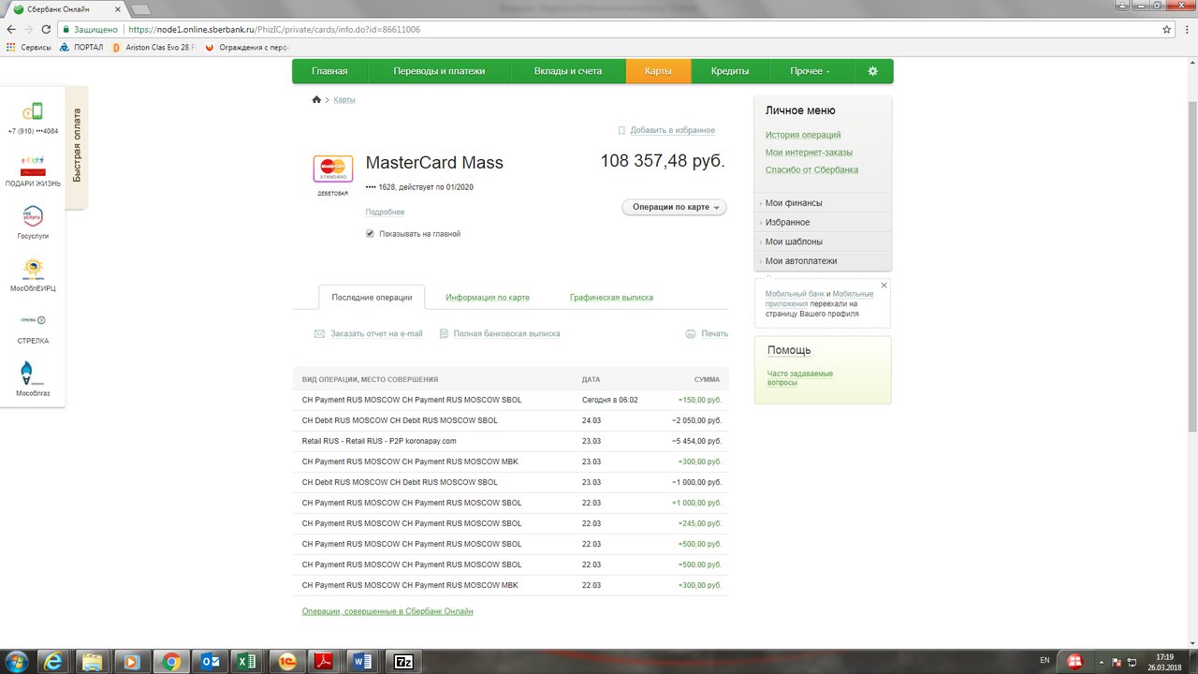Open the Chrome menu with three dots
Image resolution: width=1198 pixels, height=674 pixels.
(1185, 29)
